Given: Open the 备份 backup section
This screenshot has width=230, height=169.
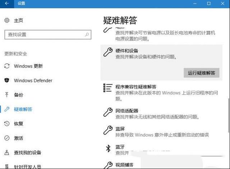Looking at the screenshot, I should pos(18,95).
